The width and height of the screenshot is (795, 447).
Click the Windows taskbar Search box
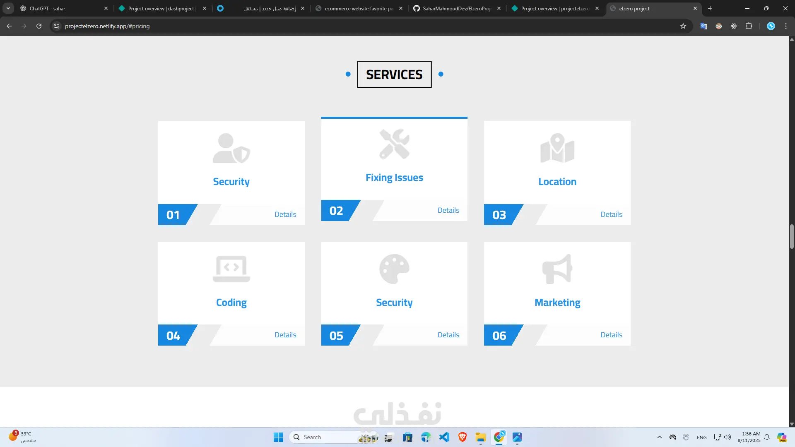point(327,437)
